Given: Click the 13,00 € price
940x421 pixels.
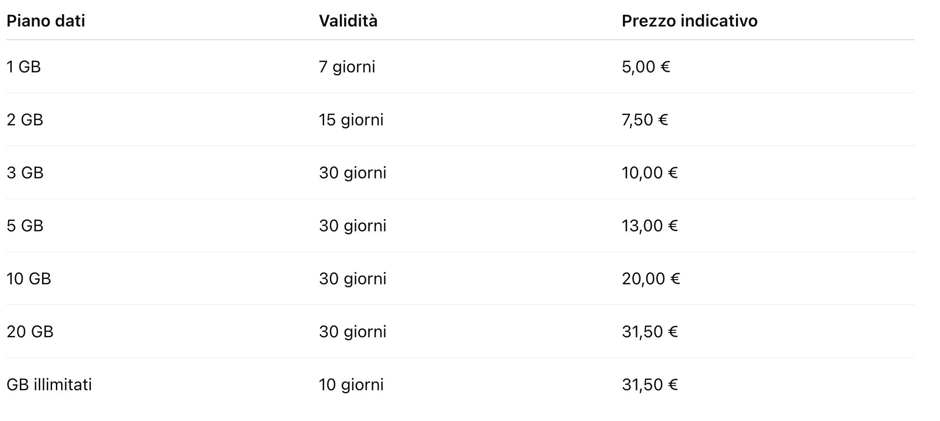Looking at the screenshot, I should [x=649, y=226].
